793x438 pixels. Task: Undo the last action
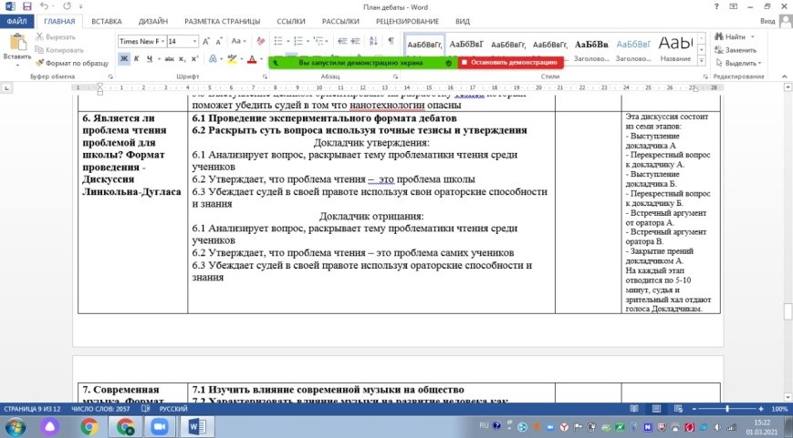pos(44,6)
